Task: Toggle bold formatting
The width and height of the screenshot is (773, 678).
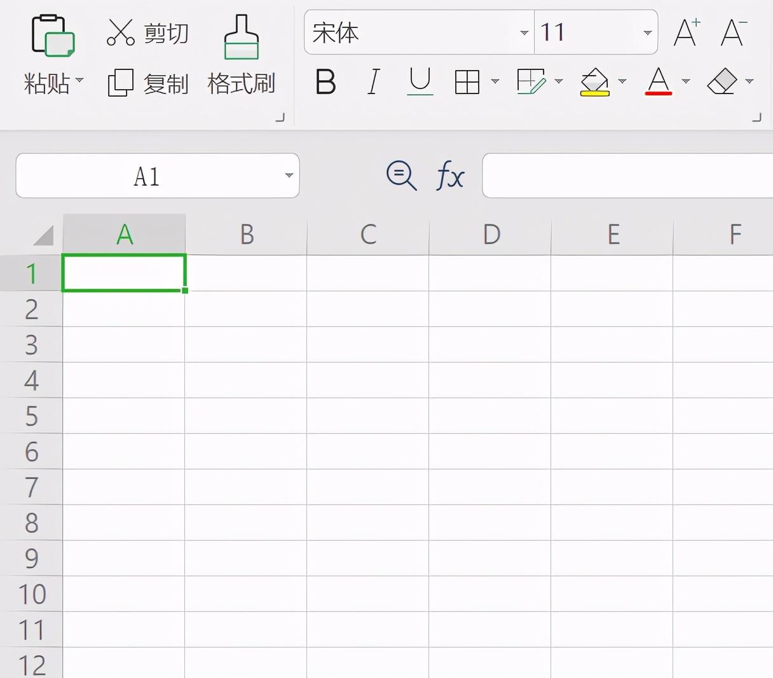Action: 325,82
